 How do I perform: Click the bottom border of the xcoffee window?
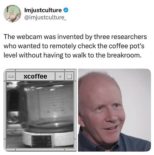40,150
